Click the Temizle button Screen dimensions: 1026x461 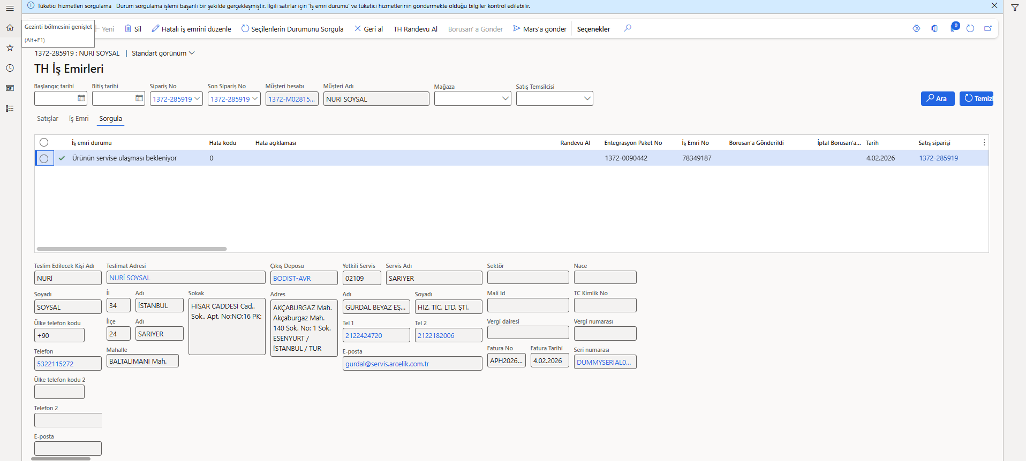coord(976,98)
